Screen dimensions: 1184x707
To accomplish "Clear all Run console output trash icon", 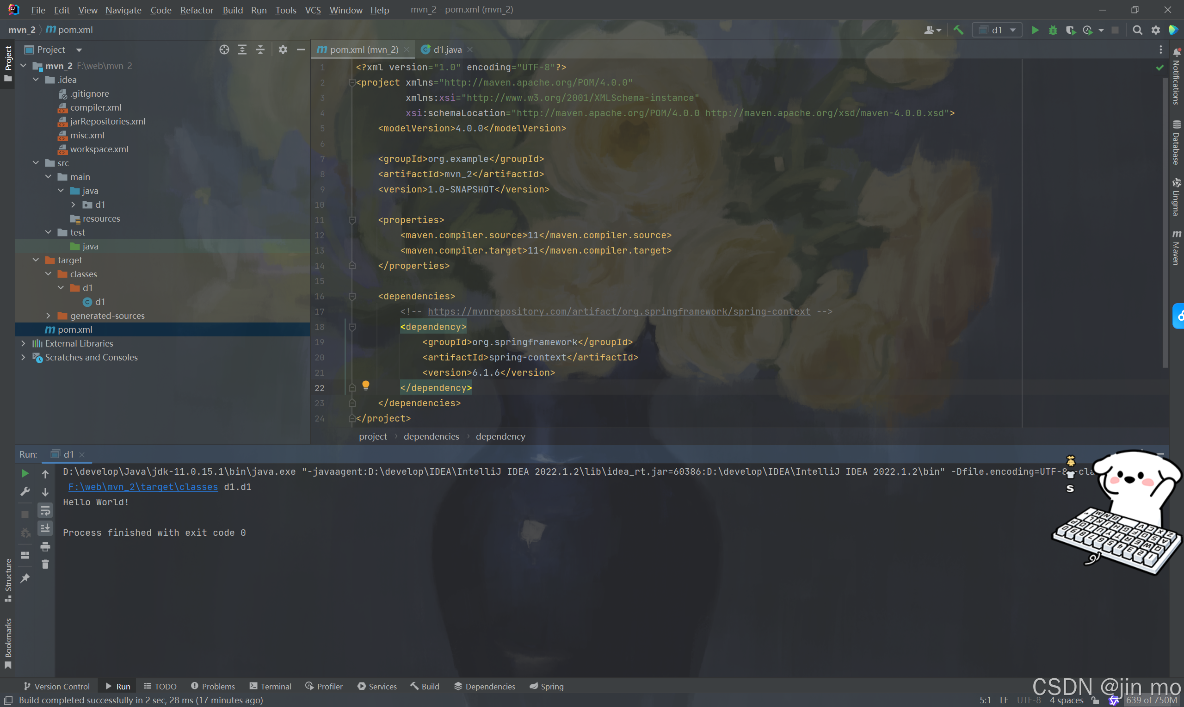I will [45, 564].
